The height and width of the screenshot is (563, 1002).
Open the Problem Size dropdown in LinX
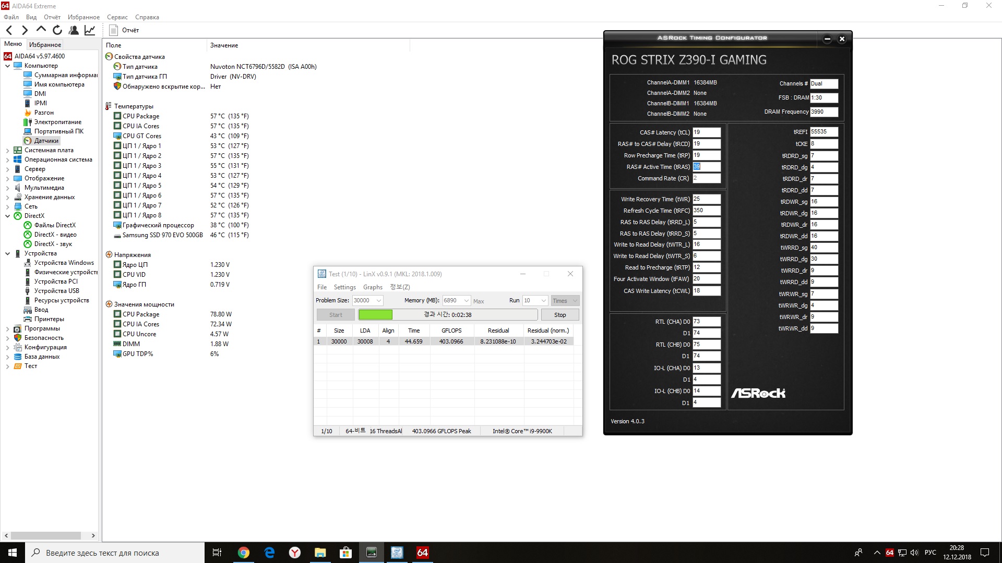click(379, 301)
